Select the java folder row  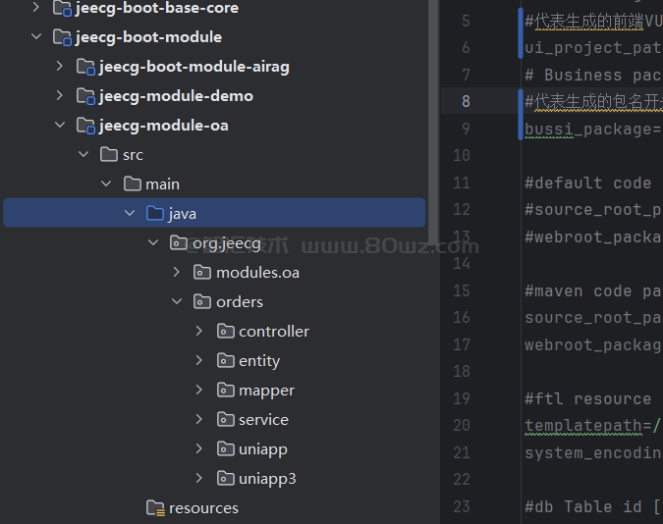(x=214, y=213)
